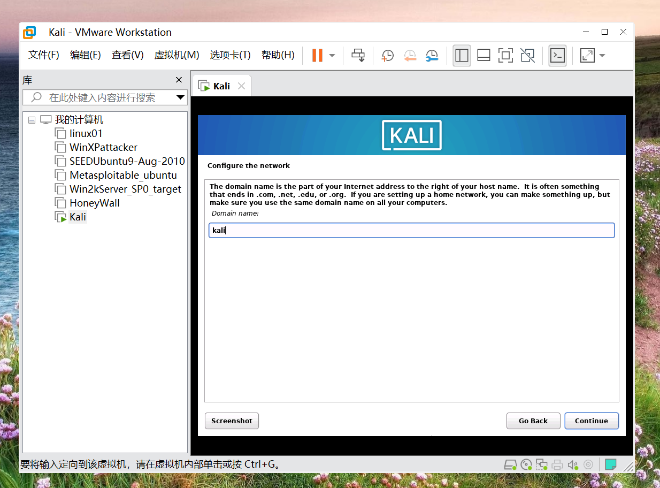Image resolution: width=660 pixels, height=488 pixels.
Task: Open the 查看(V) menu
Action: [x=128, y=55]
